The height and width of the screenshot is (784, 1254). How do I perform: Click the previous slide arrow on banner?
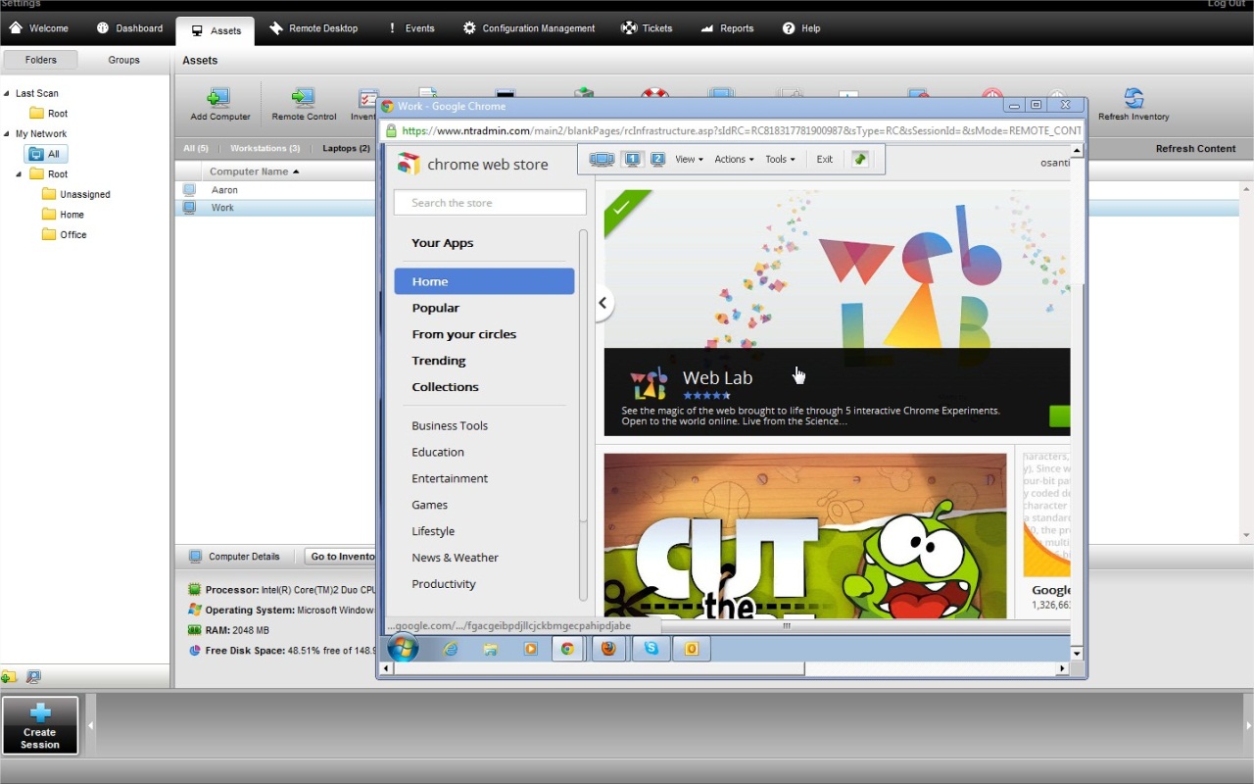[603, 303]
